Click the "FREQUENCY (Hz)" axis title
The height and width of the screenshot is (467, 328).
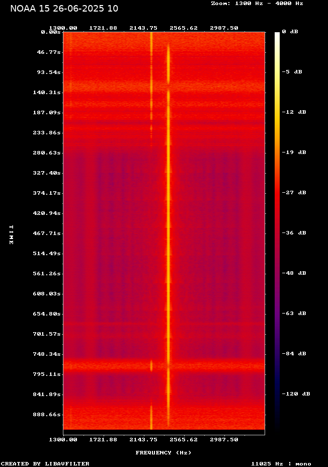(163, 453)
